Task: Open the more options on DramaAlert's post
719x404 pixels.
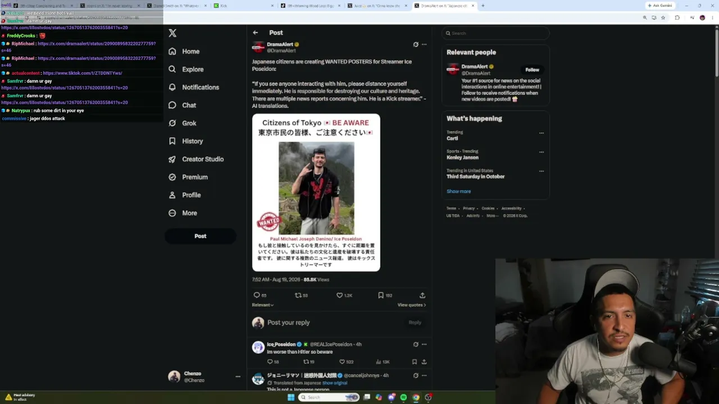Action: coord(424,44)
